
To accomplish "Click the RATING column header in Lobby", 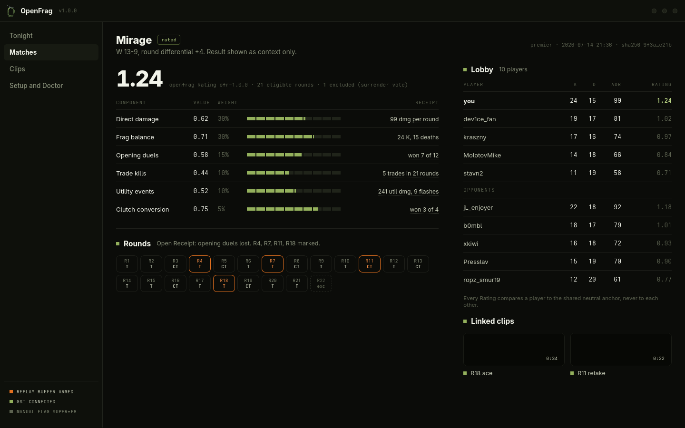I will click(x=662, y=85).
